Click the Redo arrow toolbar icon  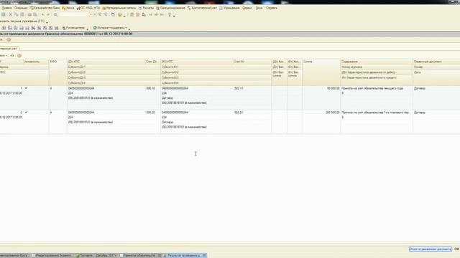click(48, 14)
